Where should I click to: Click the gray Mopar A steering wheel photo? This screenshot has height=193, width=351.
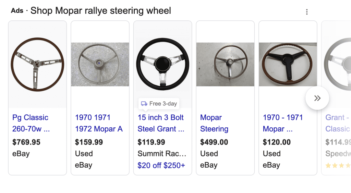pos(100,64)
